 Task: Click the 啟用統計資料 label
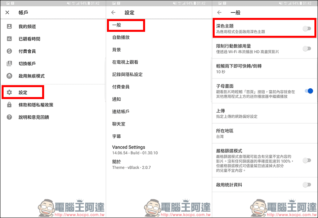[229, 185]
